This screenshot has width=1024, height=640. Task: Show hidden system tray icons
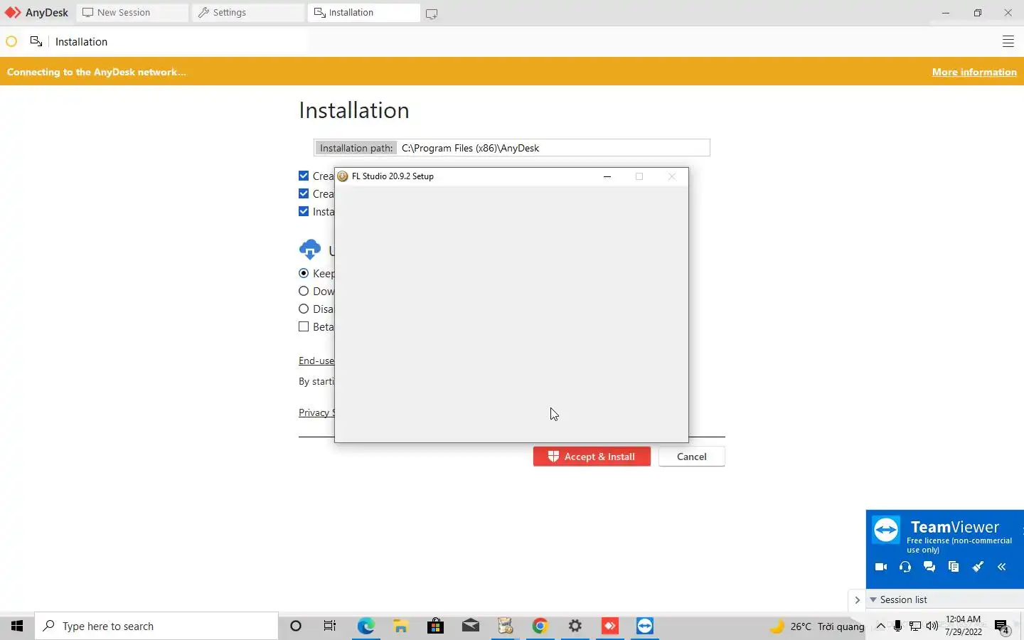point(880,626)
